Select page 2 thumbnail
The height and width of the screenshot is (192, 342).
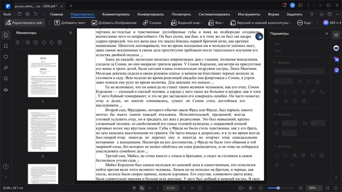coord(43,130)
